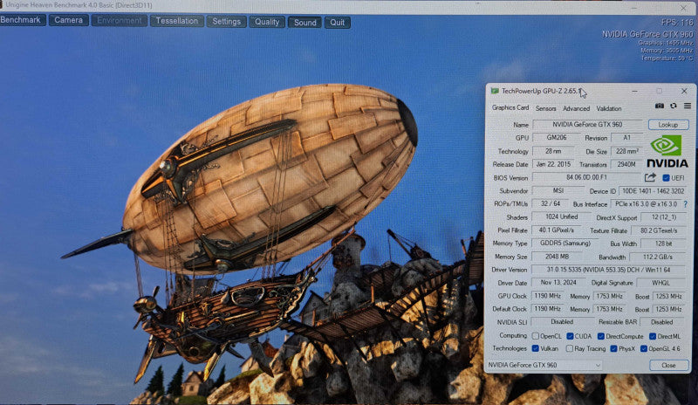Click the GPU-Z title bar app icon
Image resolution: width=698 pixels, height=405 pixels.
[495, 91]
